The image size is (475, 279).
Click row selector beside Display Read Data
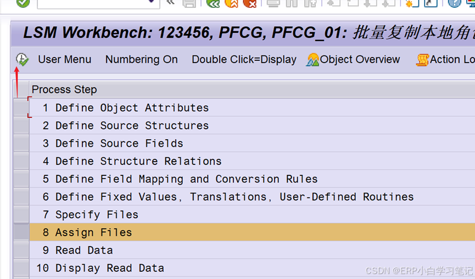pos(21,268)
